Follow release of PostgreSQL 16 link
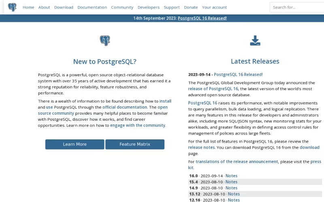The image size is (324, 202). point(213,89)
